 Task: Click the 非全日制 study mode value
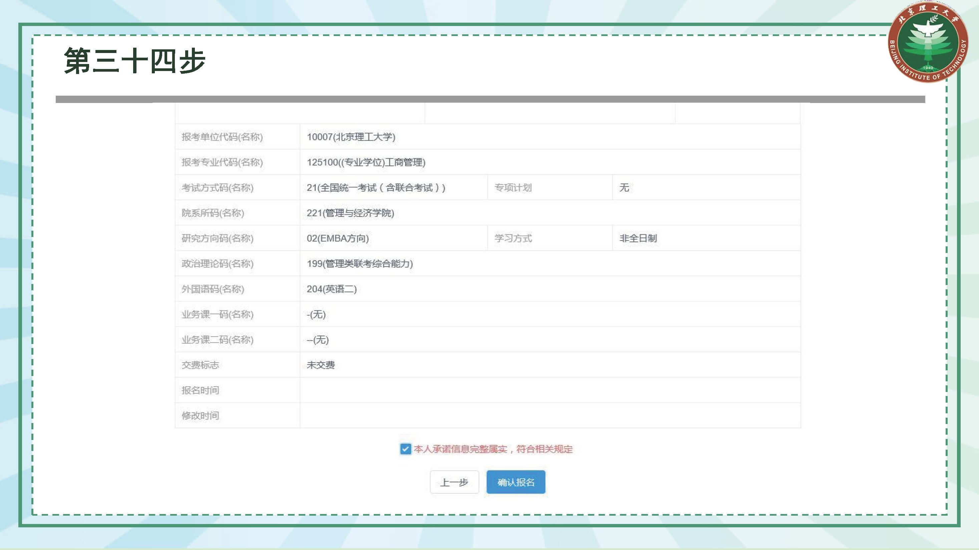coord(638,238)
